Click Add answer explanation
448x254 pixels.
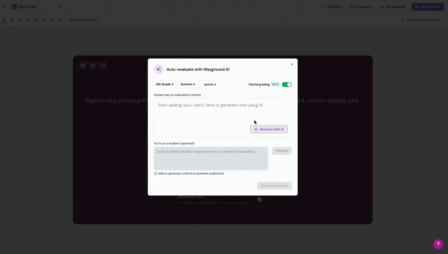pyautogui.click(x=421, y=20)
